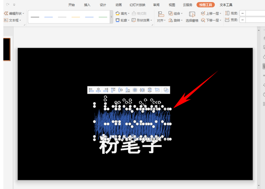Select the yellow line style swatch
The image size is (265, 189).
pos(75,17)
